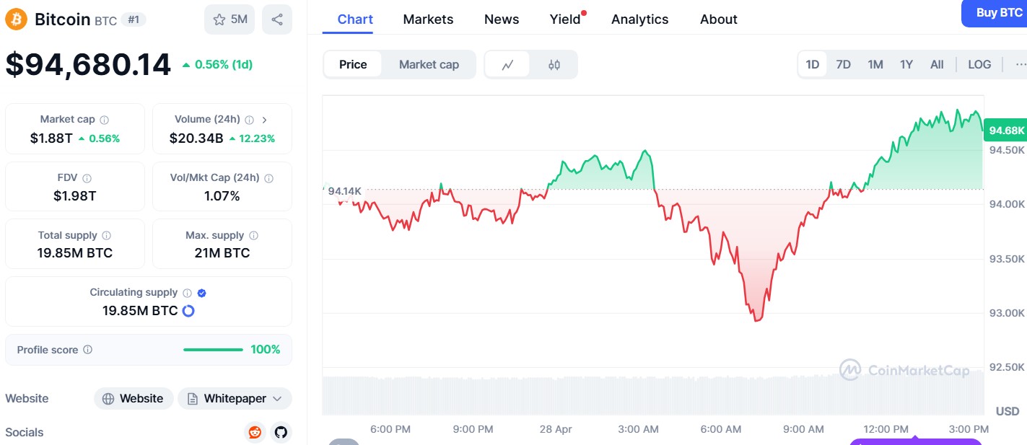Enable LOG scale on the chart

pyautogui.click(x=979, y=65)
